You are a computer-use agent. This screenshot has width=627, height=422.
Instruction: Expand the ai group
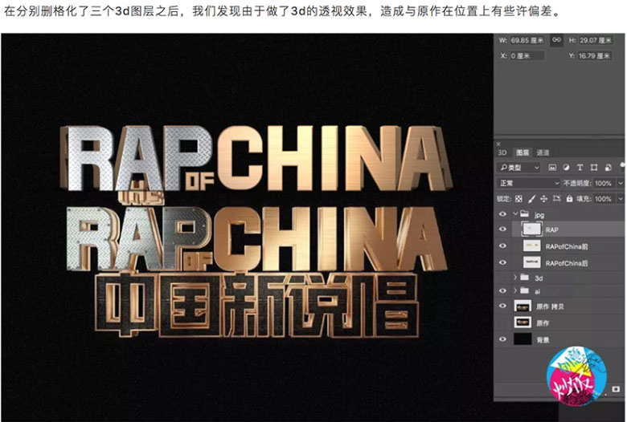[x=515, y=290]
